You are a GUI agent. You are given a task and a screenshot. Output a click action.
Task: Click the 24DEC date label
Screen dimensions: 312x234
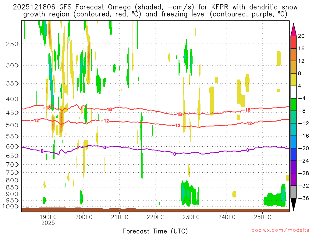227,217
